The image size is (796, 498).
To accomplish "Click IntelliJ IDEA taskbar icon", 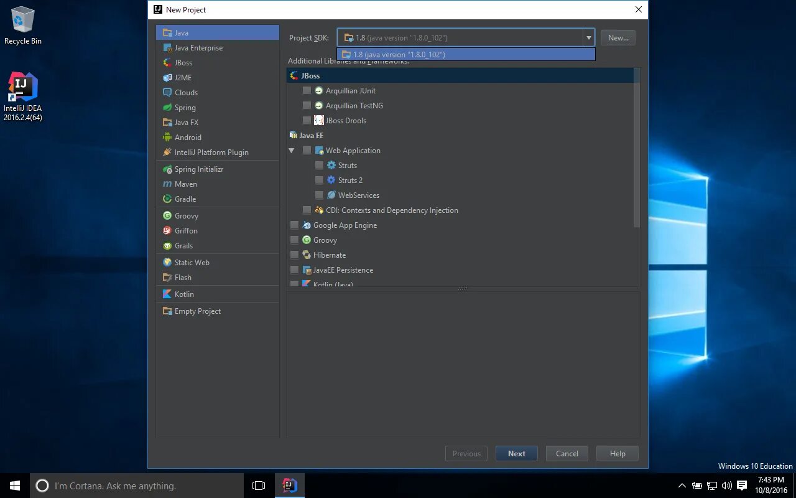I will tap(290, 486).
